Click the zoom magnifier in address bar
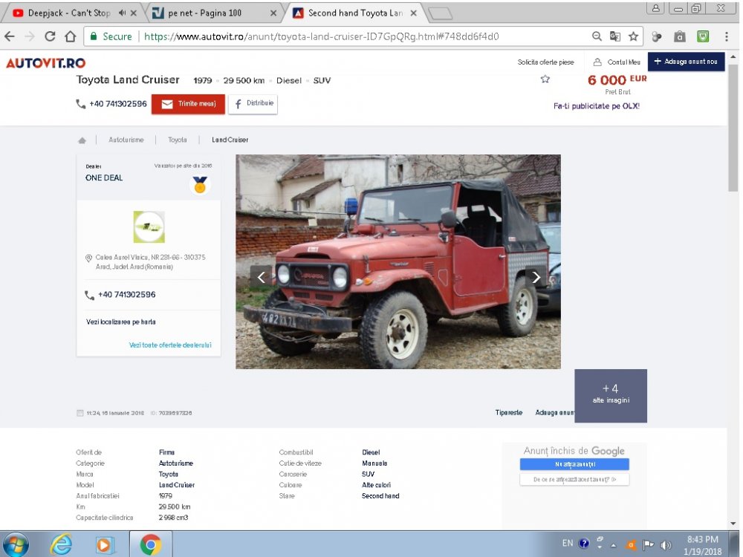 pyautogui.click(x=597, y=36)
